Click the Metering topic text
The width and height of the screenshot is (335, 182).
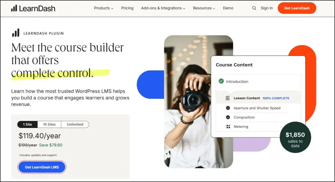(241, 127)
